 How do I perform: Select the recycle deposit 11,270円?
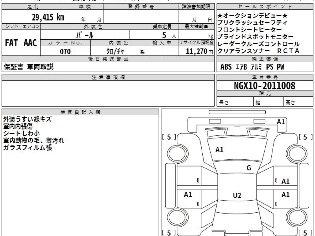point(199,51)
